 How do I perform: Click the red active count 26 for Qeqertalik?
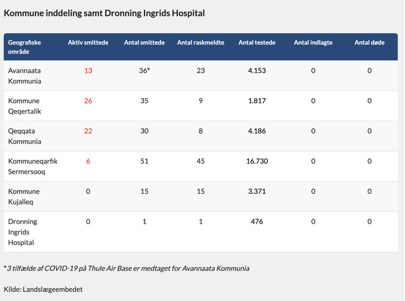pyautogui.click(x=88, y=101)
